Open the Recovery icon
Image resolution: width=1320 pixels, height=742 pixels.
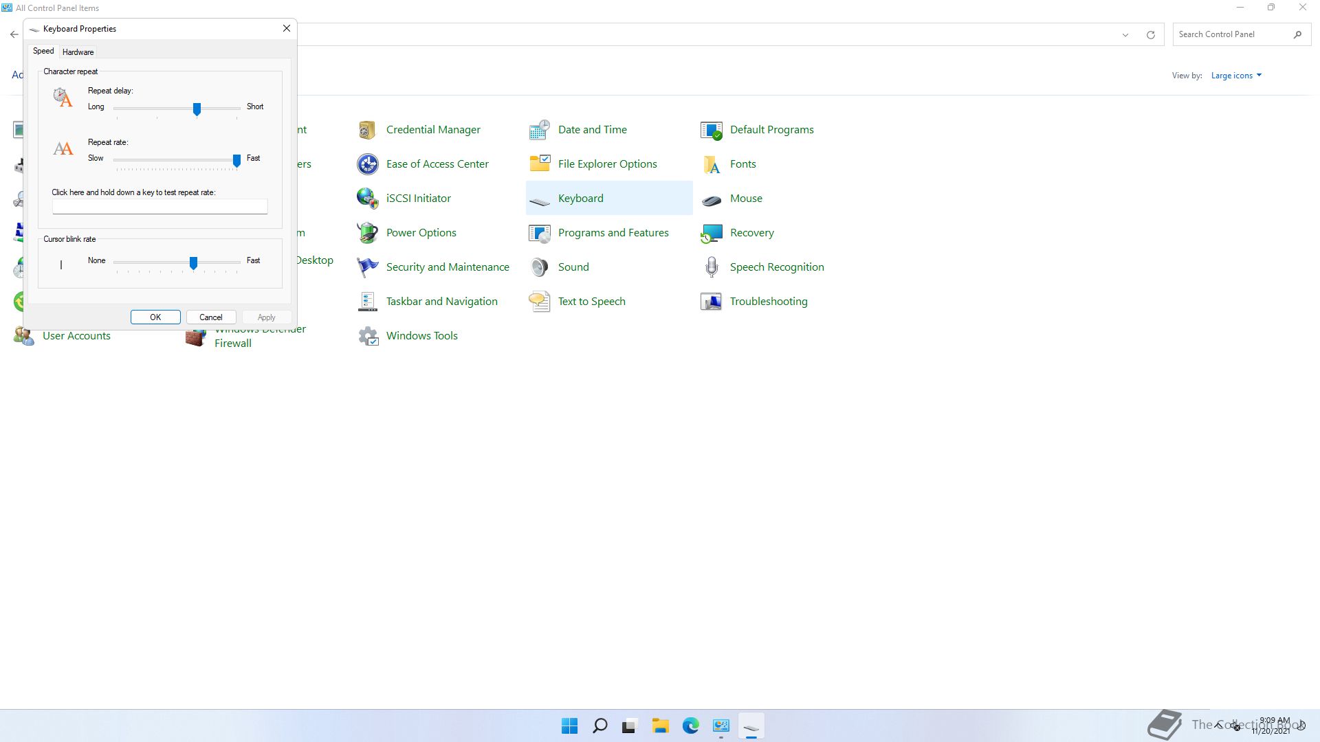pyautogui.click(x=711, y=233)
